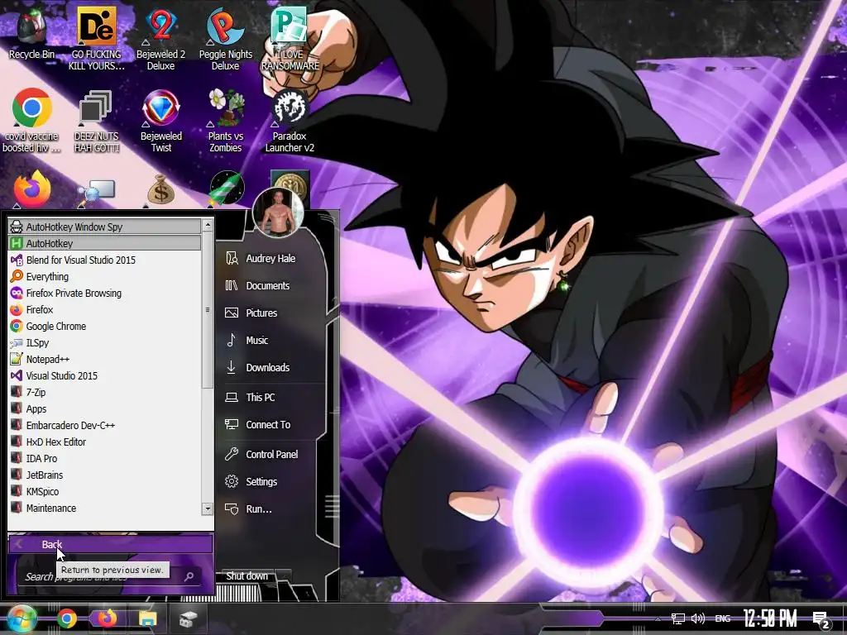The image size is (847, 635).
Task: Select the DEEZ NUTS HAH GOTT! desktop icon
Action: (x=96, y=121)
